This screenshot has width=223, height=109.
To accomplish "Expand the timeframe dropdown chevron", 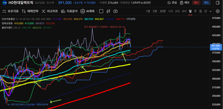I will coord(211,11).
